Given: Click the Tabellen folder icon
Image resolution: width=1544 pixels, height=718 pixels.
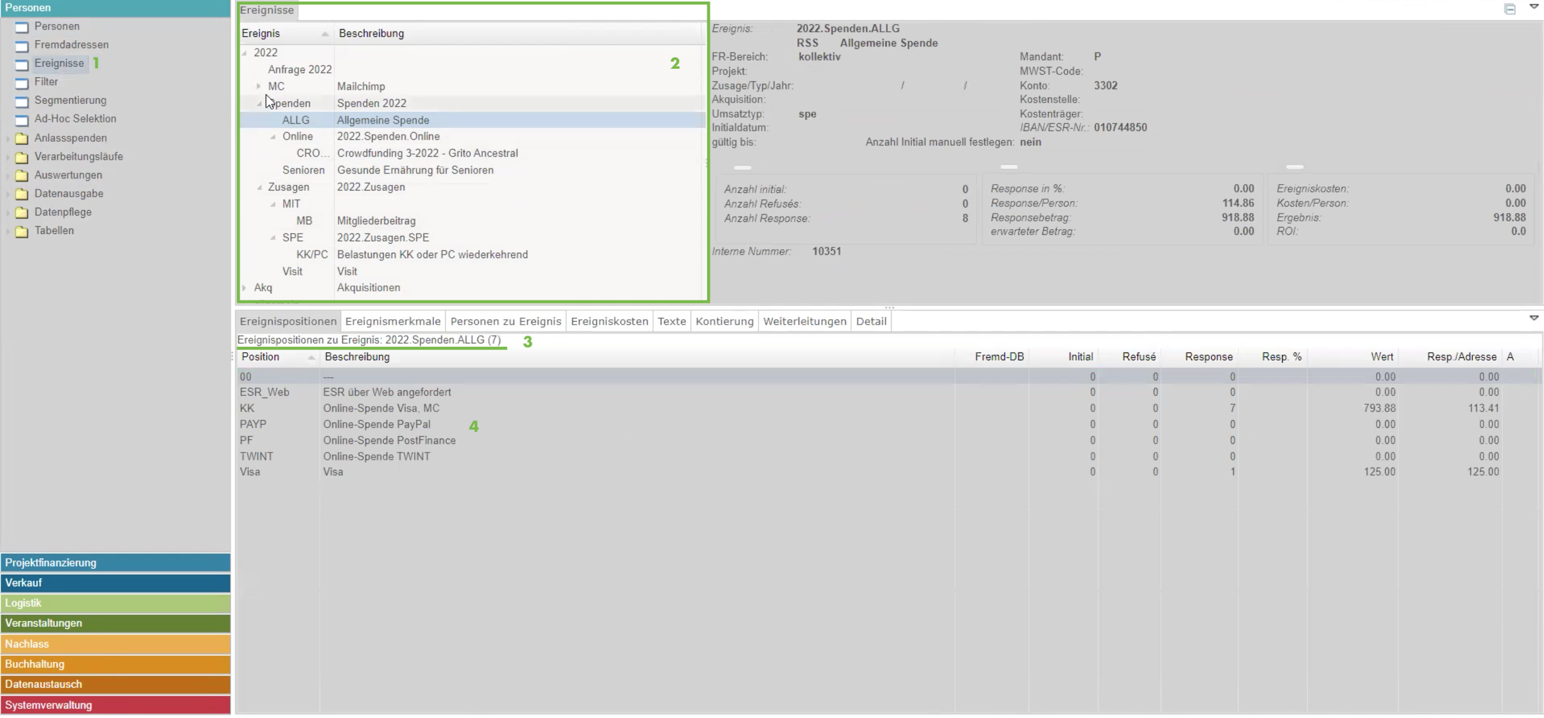Looking at the screenshot, I should 22,231.
